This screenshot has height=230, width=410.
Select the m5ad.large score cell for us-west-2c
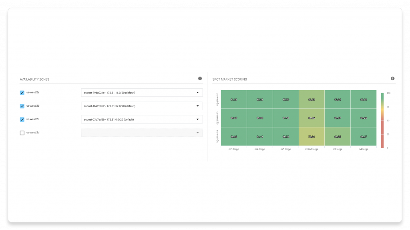coord(312,137)
